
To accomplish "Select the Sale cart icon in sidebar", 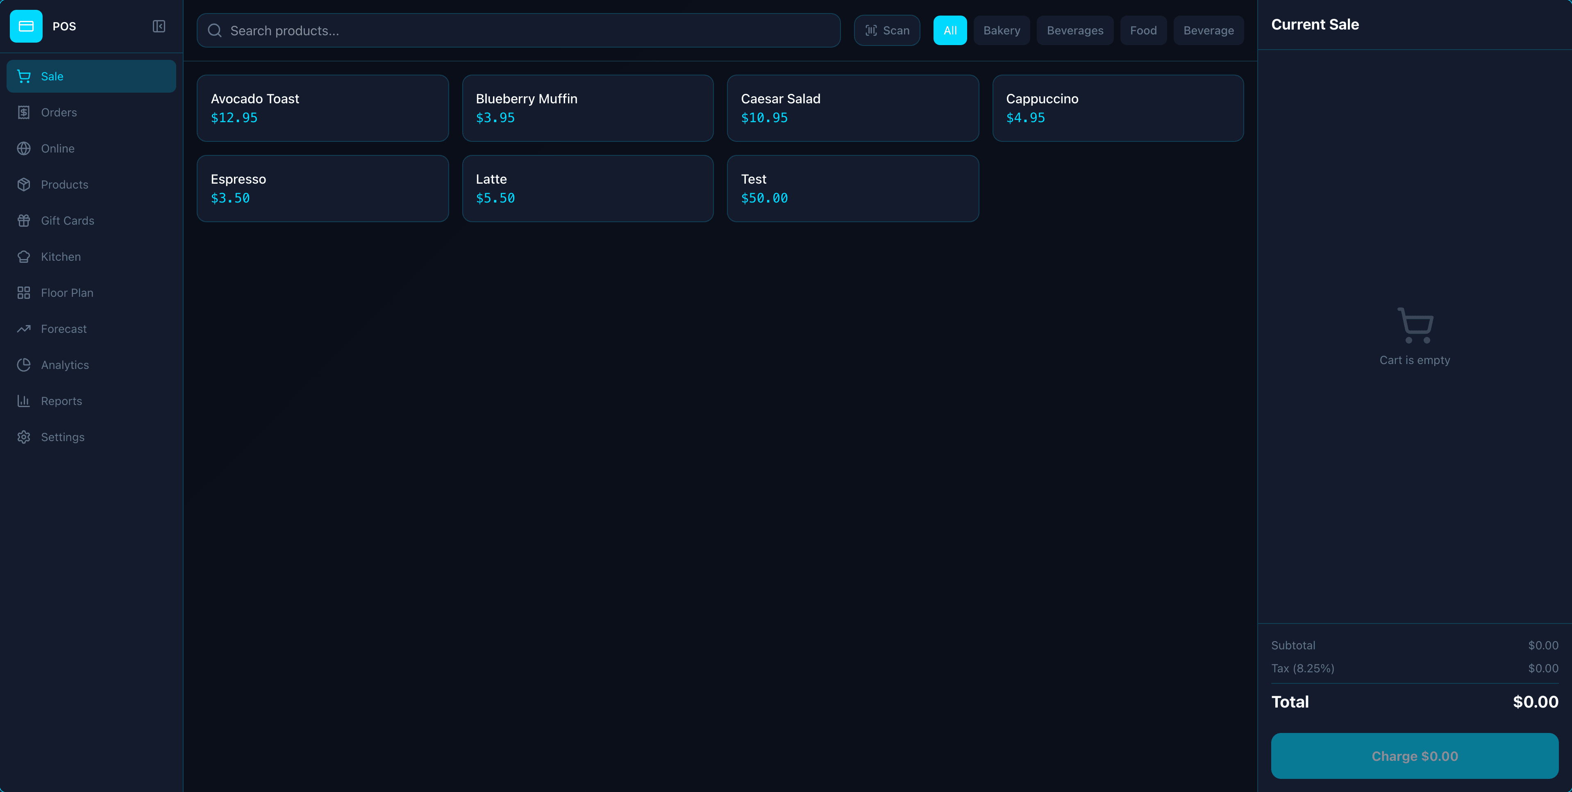I will 24,76.
